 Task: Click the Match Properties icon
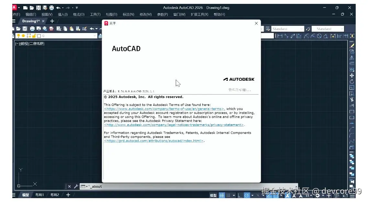pos(78,29)
